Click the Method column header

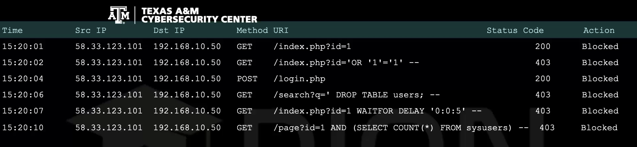pyautogui.click(x=252, y=30)
